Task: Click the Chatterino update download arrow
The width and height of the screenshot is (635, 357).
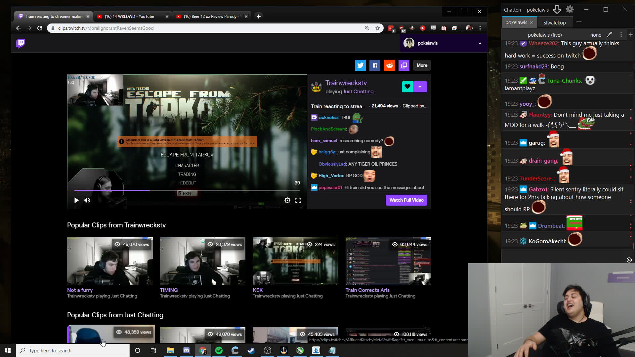Action: pos(557,9)
